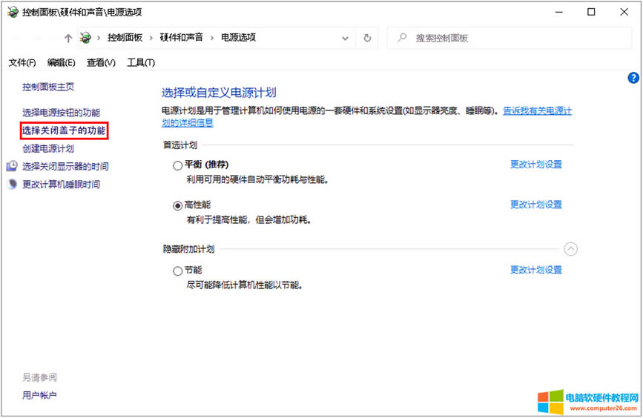Select the 平衡 (推荐) power plan
The image size is (643, 418).
pos(177,165)
